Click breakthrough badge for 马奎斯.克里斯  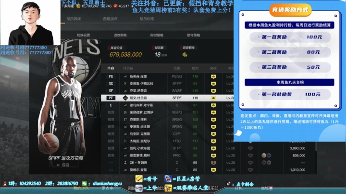pyautogui.click(x=213, y=134)
